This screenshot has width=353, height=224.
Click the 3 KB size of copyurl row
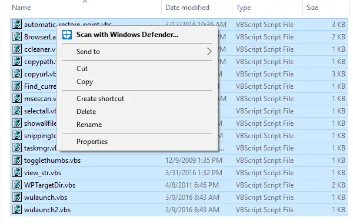click(x=338, y=74)
